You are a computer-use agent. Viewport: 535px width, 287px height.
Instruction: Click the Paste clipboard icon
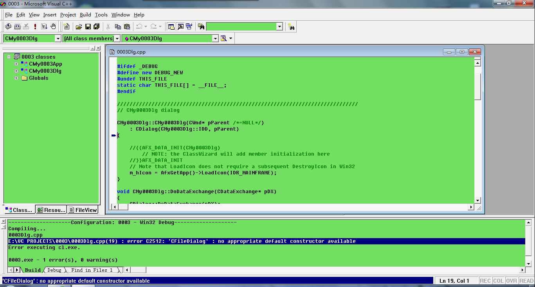pyautogui.click(x=127, y=27)
